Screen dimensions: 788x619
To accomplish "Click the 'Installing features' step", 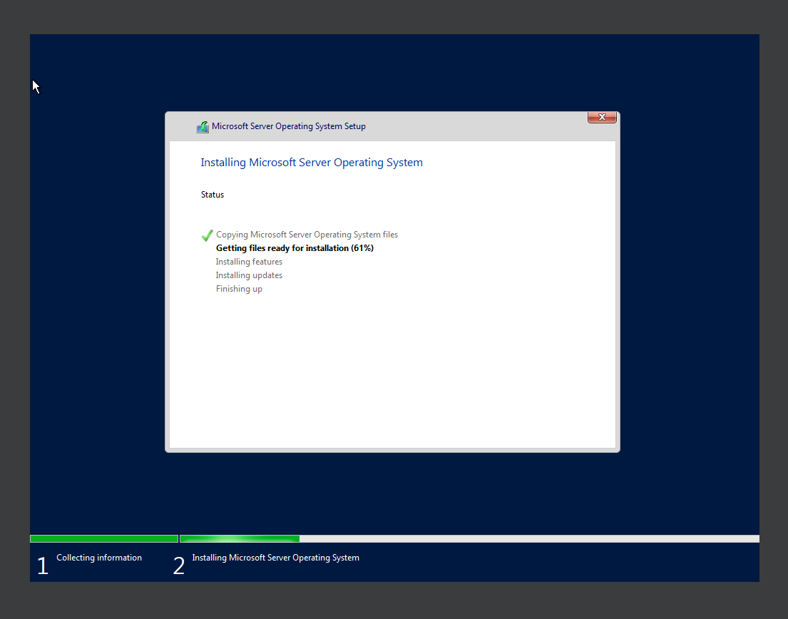I will (249, 262).
